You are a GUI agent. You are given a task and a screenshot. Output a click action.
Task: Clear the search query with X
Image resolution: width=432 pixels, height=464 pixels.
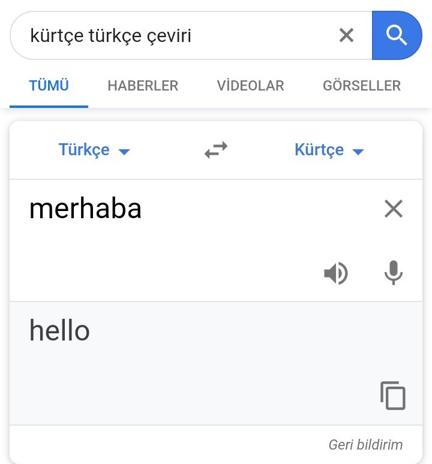click(346, 35)
